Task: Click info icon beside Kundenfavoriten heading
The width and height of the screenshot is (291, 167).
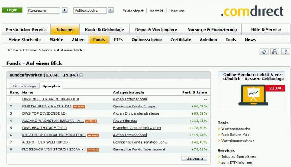Action: tap(81, 75)
